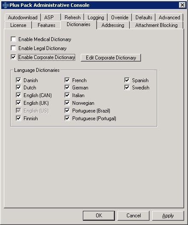This screenshot has height=225, width=188.
Task: Toggle the English (CAN) dictionary checkbox
Action: point(18,95)
